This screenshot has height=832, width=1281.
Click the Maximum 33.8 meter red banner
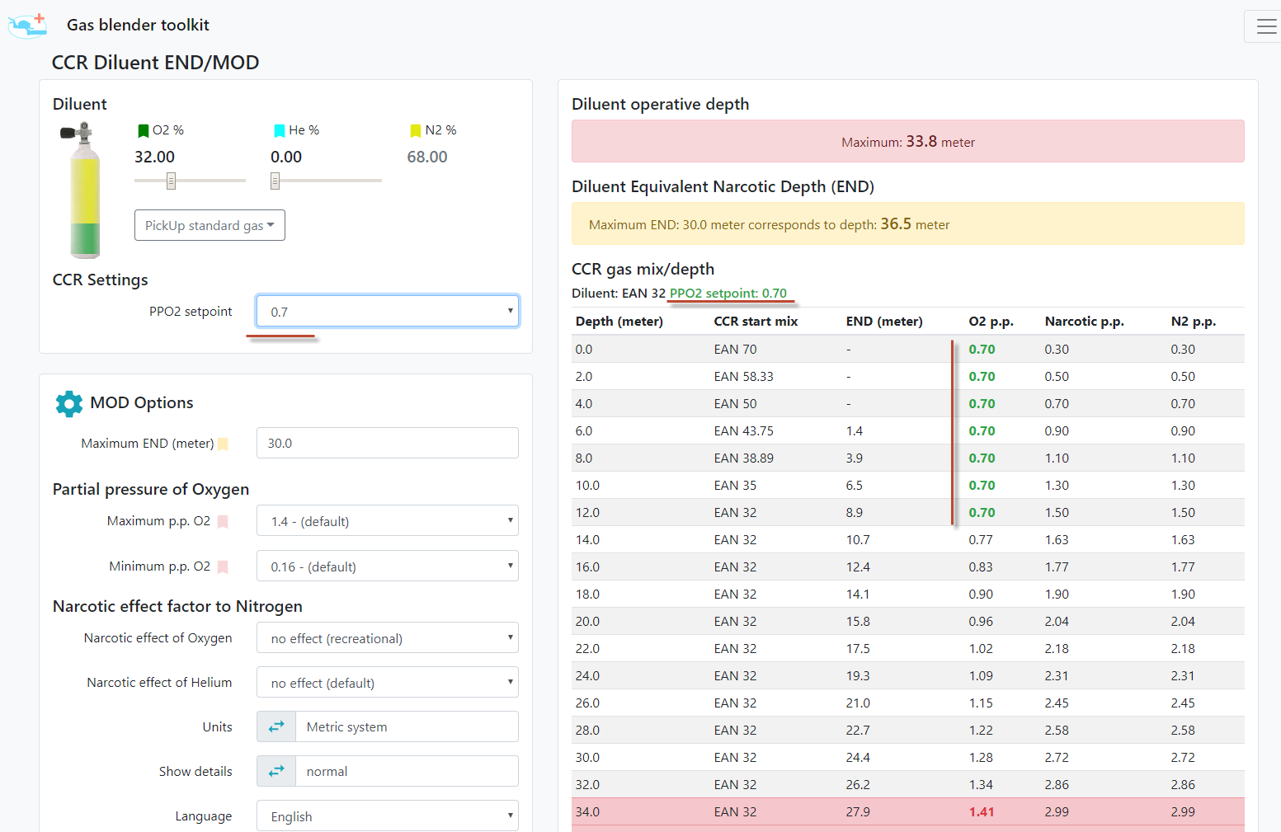click(908, 141)
